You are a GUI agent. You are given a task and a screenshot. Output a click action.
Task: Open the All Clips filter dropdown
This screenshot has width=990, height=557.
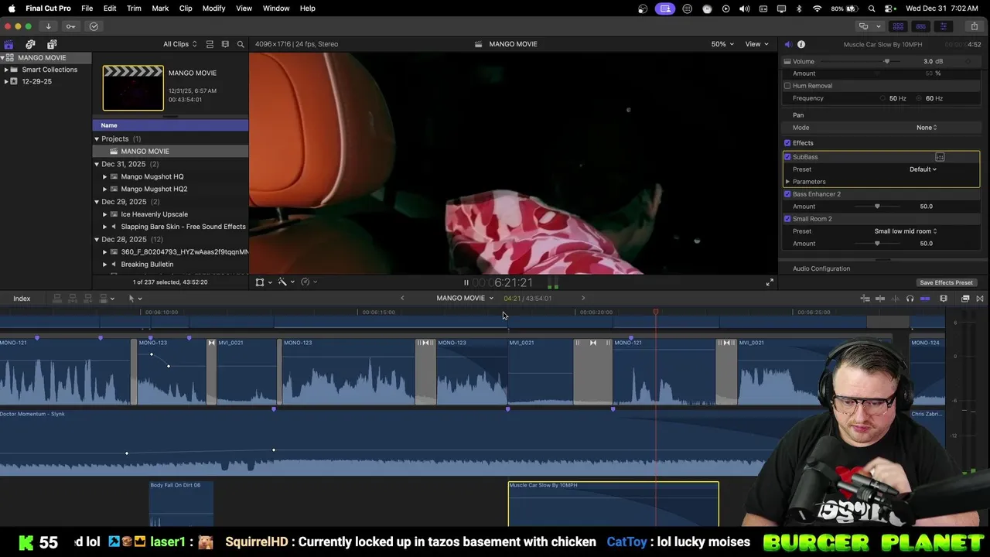point(179,44)
